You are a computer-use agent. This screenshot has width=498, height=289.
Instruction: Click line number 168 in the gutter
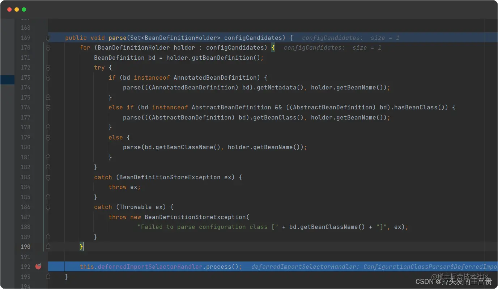(x=25, y=28)
